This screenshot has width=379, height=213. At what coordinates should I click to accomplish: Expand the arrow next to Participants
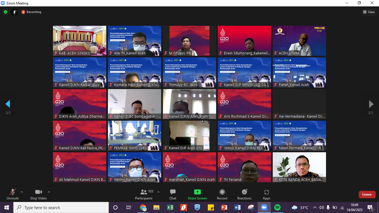158,192
